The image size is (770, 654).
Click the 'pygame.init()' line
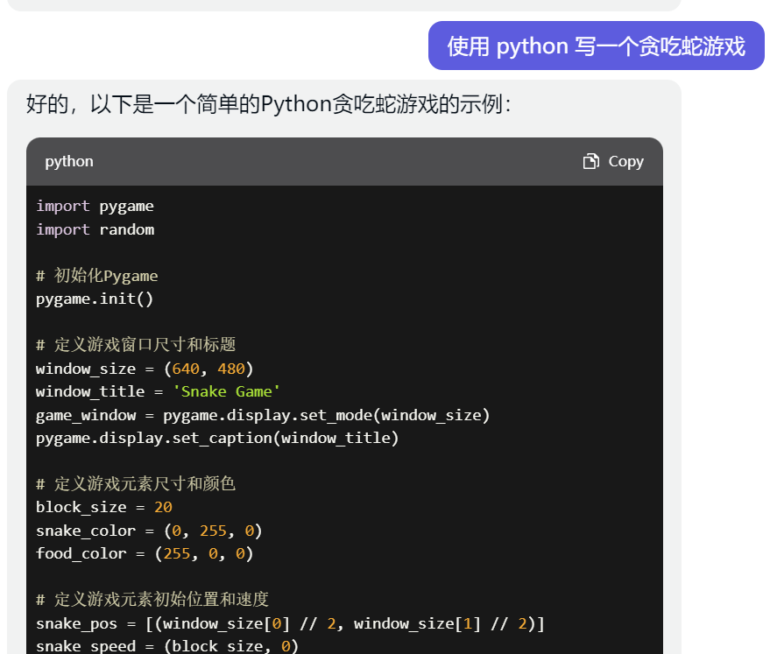[95, 299]
